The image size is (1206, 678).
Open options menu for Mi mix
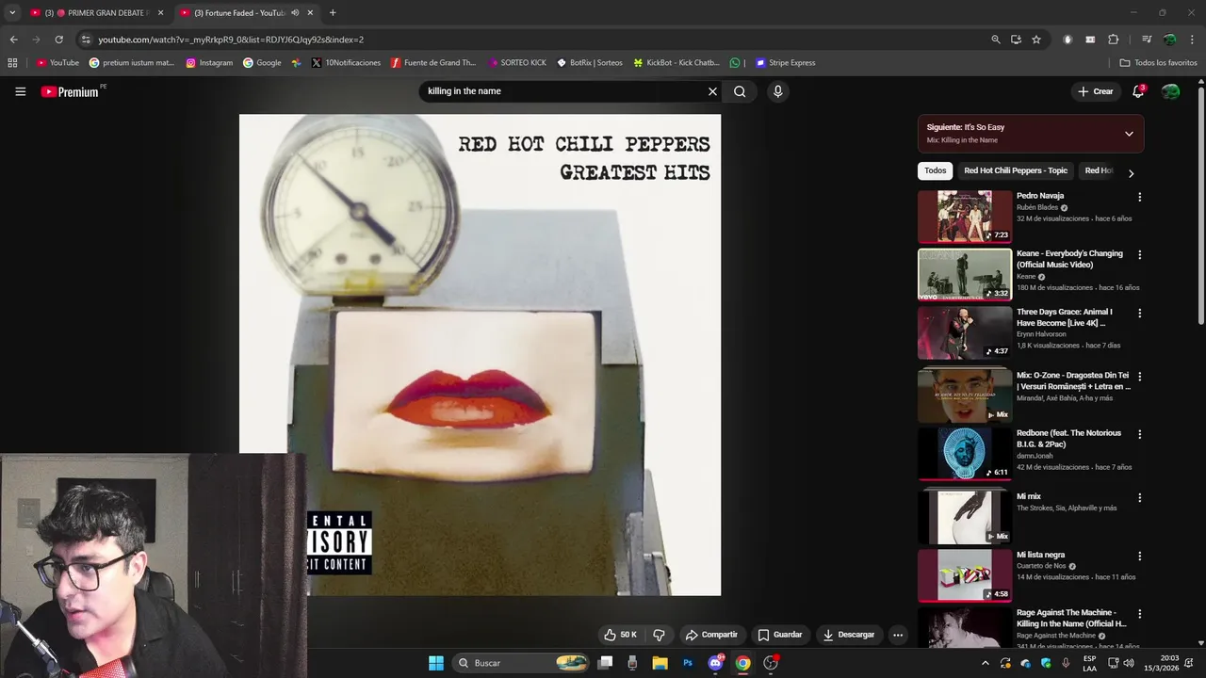pyautogui.click(x=1139, y=497)
